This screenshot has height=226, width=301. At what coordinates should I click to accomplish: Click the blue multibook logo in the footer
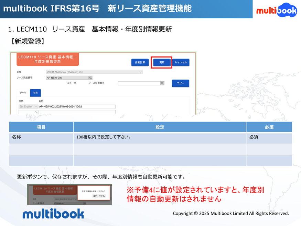(x=53, y=214)
